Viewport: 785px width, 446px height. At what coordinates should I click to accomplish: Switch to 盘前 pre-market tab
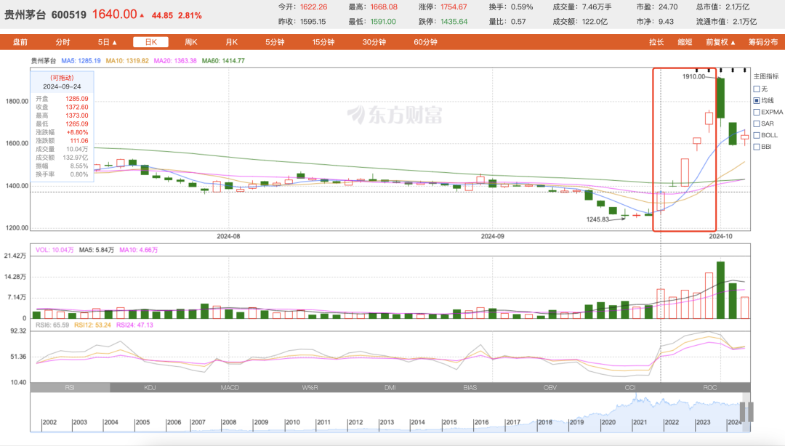pyautogui.click(x=20, y=42)
